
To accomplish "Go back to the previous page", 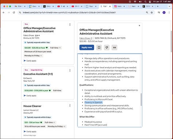I will [4, 12].
